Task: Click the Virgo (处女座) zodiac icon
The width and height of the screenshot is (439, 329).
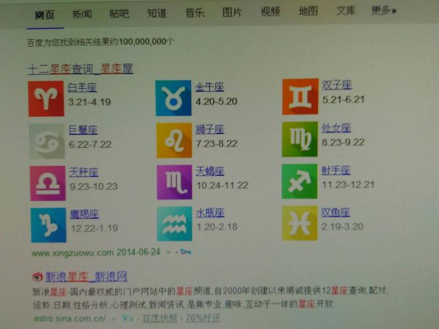Action: [299, 139]
